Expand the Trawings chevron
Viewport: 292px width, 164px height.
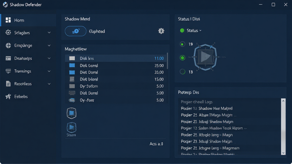tap(49, 71)
